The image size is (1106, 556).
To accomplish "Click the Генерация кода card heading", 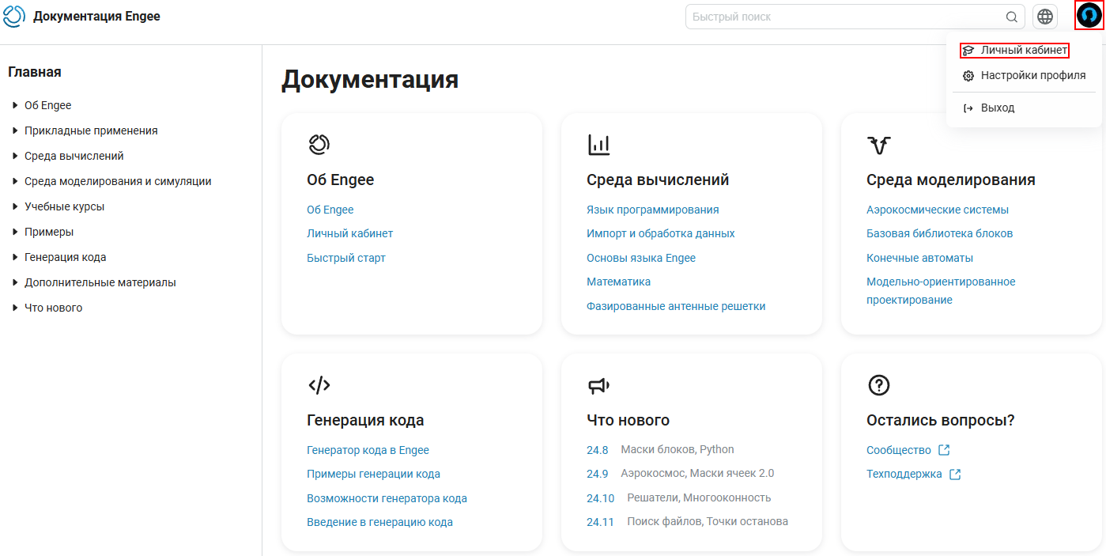I will [365, 420].
